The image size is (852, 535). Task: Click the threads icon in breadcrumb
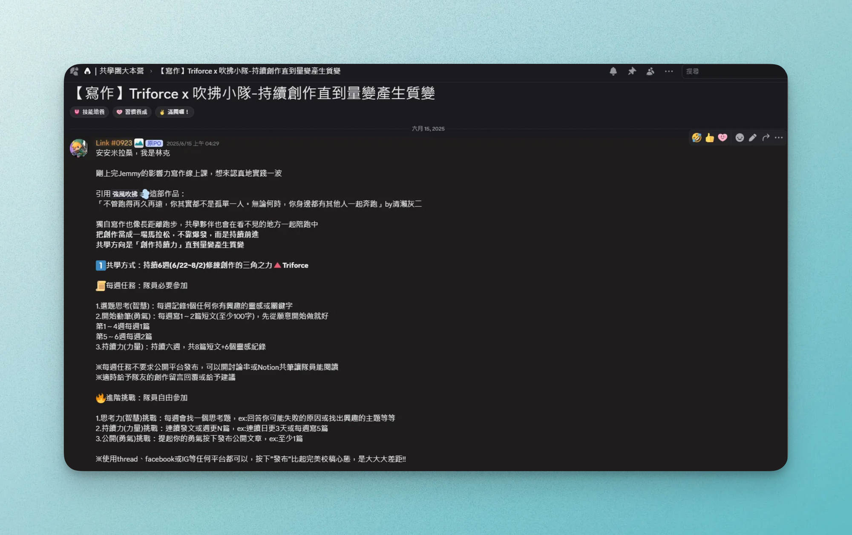pyautogui.click(x=75, y=71)
